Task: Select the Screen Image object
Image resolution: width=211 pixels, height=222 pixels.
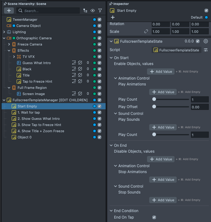Action: click(x=33, y=94)
